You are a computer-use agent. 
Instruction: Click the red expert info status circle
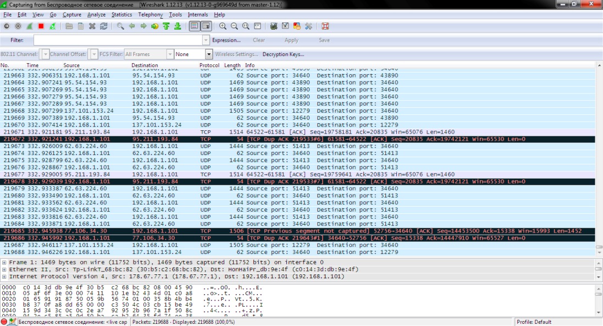tap(4, 322)
